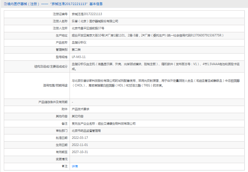This screenshot has height=172, width=248.
Task: Click the document icon before 境内医疗器械 header
Action: tap(5, 4)
